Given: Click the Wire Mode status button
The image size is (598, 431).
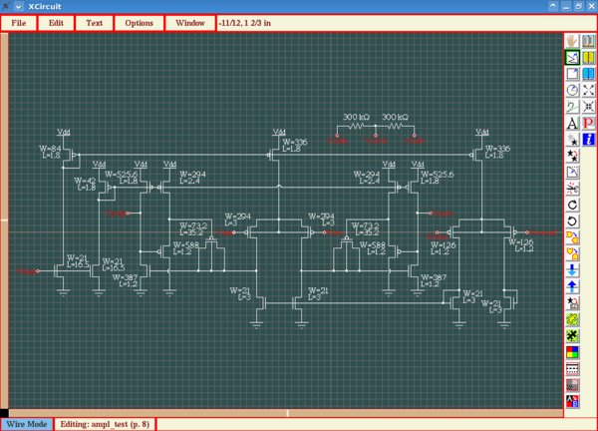Looking at the screenshot, I should (x=26, y=424).
